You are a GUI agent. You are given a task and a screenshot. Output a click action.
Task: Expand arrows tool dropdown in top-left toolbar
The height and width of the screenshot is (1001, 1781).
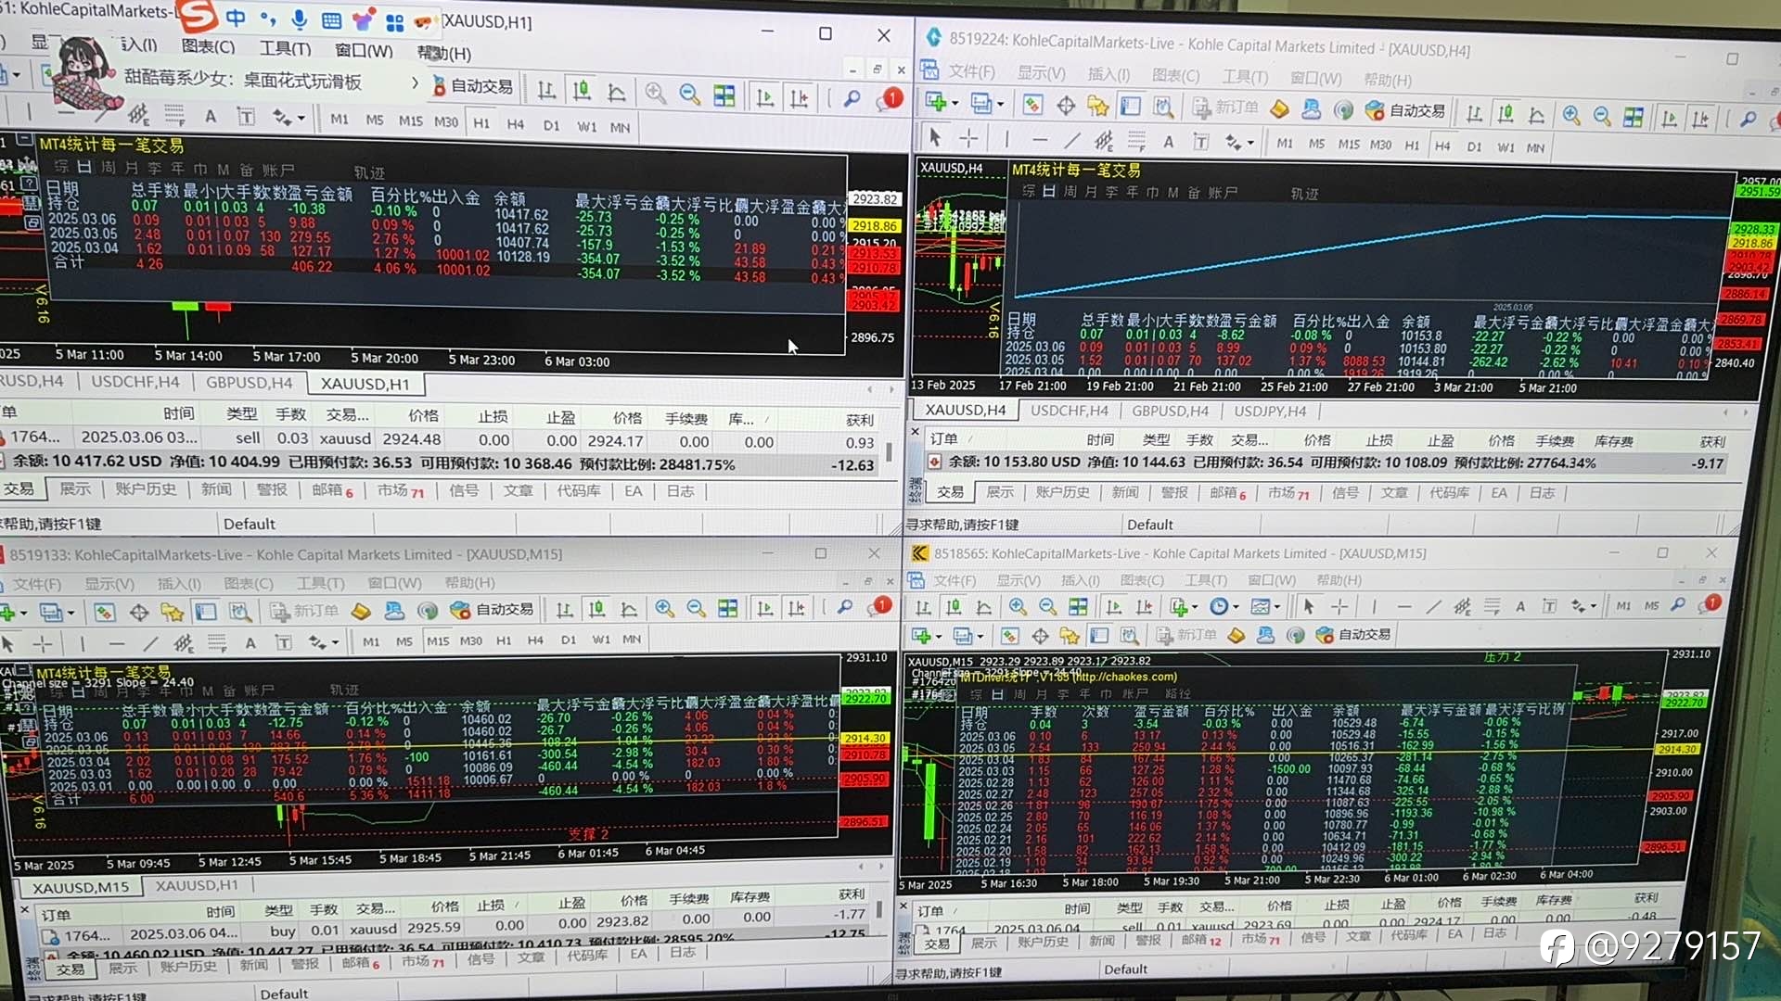click(301, 118)
